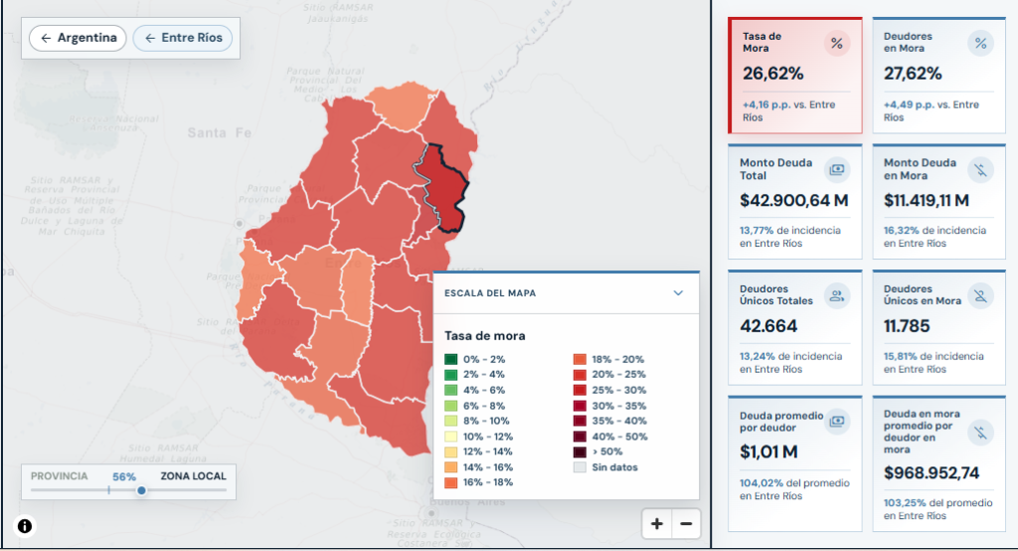Click the $11.419,11 M debt in mora value
The width and height of the screenshot is (1018, 551).
(927, 200)
